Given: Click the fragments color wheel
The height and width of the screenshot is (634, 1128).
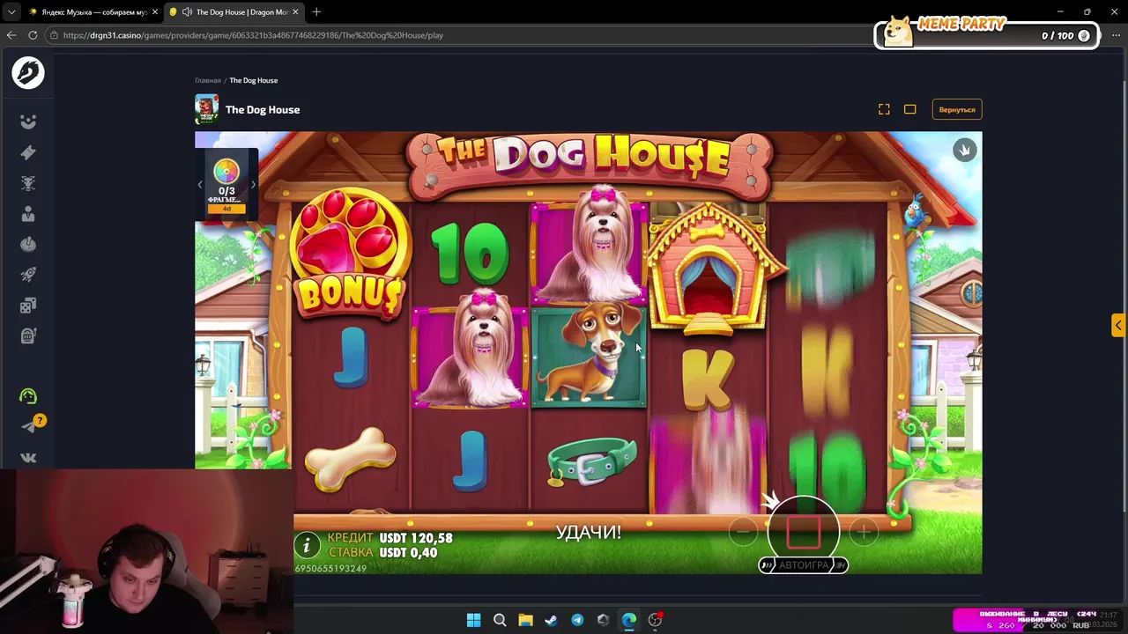Looking at the screenshot, I should point(226,171).
